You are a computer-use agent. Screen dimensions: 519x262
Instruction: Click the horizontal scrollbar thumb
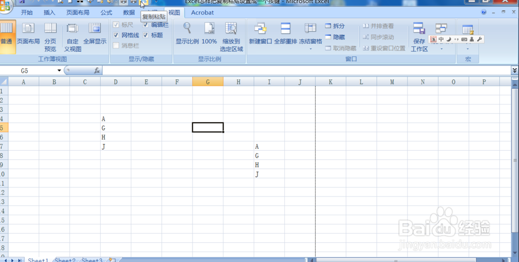tap(395, 260)
